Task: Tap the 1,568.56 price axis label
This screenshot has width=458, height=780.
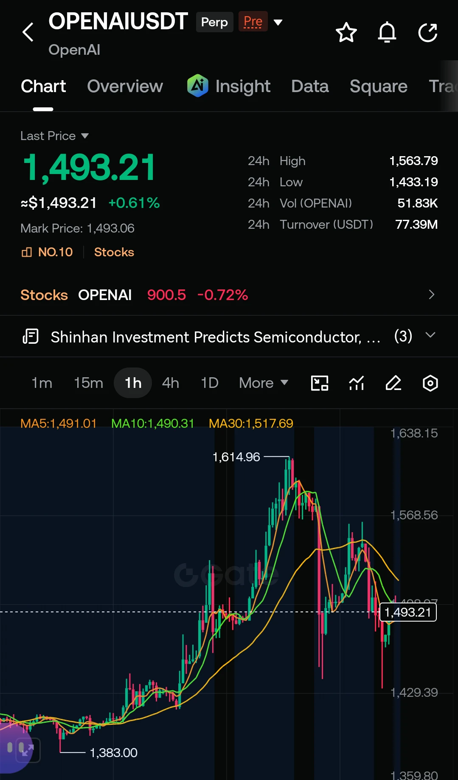Action: 414,515
